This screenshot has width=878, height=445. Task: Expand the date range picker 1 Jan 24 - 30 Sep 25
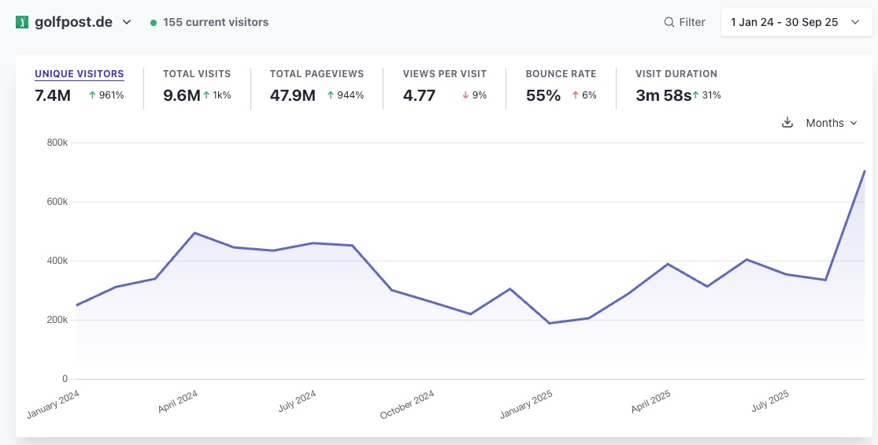click(795, 22)
